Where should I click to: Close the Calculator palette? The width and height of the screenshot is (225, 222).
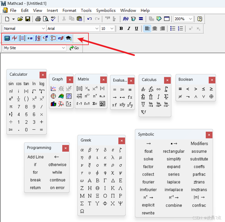click(x=43, y=75)
